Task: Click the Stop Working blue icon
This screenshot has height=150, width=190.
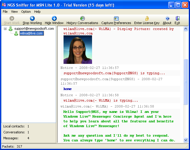Action: (32, 18)
